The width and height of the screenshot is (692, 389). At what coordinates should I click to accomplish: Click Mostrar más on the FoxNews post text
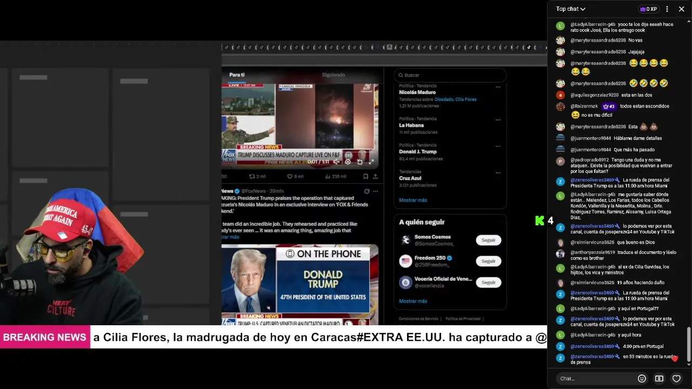pos(230,237)
